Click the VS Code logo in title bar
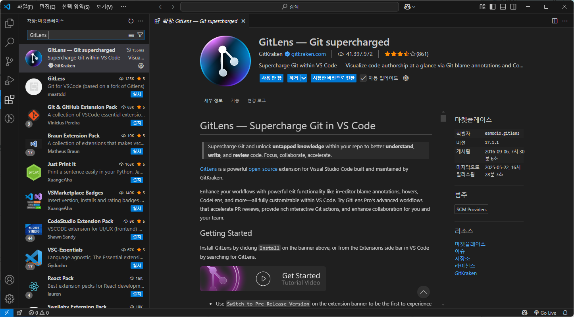 tap(7, 7)
